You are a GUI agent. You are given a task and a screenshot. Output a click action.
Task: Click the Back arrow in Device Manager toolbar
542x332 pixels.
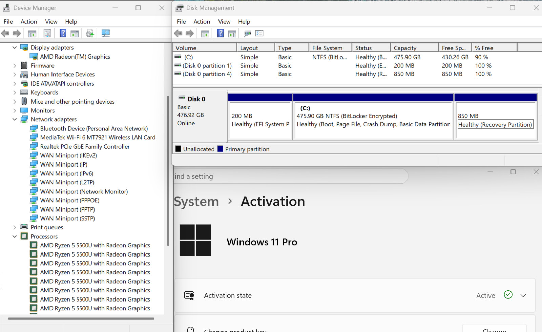pyautogui.click(x=5, y=34)
